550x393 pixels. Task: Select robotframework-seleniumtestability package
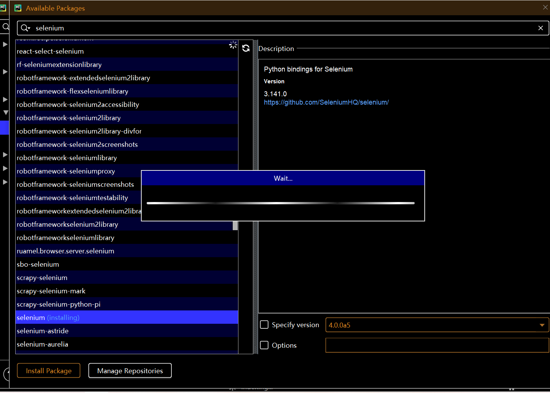[78, 197]
